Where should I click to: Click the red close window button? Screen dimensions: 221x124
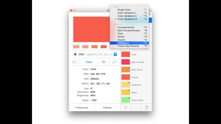[x=71, y=10]
